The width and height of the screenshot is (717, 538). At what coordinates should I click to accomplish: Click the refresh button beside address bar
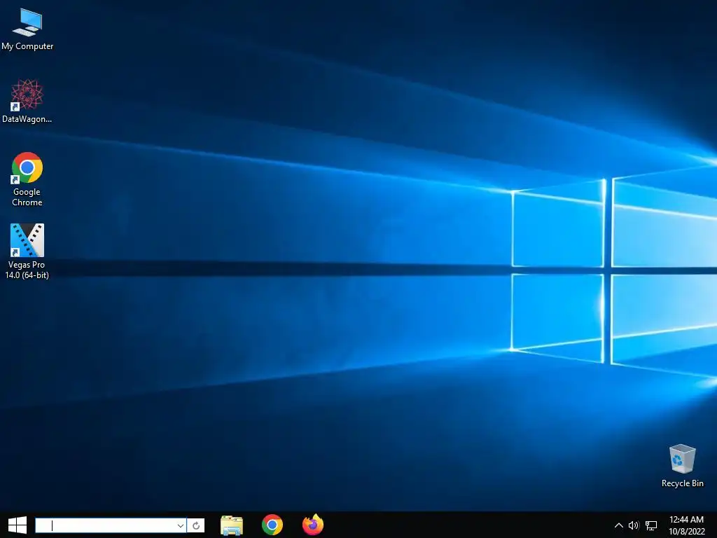[196, 525]
